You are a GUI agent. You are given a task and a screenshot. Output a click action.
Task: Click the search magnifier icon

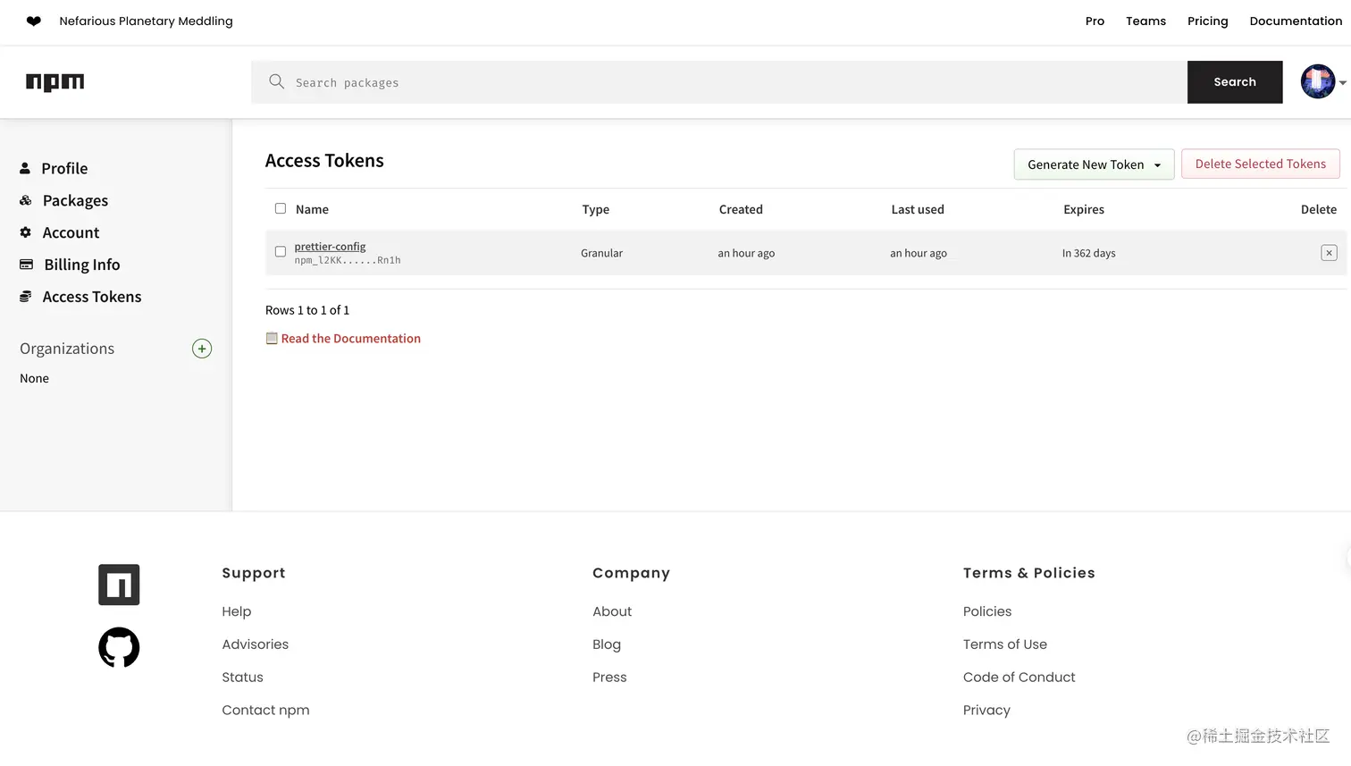tap(277, 82)
